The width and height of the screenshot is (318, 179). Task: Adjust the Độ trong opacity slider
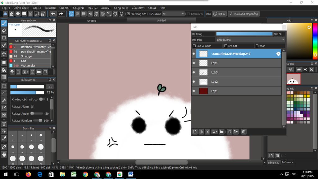click(244, 34)
